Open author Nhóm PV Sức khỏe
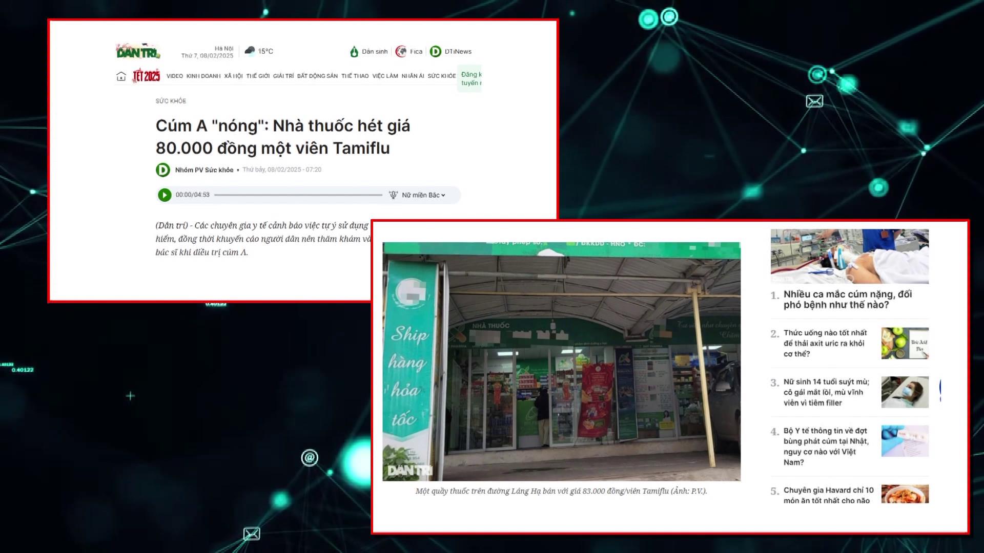The height and width of the screenshot is (553, 984). tap(204, 170)
